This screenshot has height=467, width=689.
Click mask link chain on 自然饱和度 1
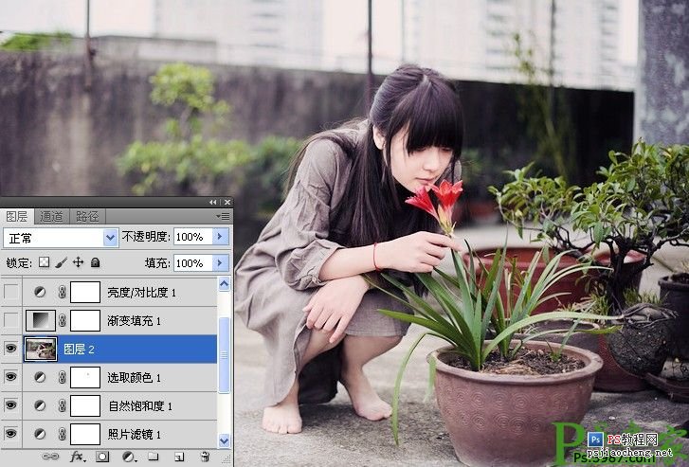click(x=63, y=405)
